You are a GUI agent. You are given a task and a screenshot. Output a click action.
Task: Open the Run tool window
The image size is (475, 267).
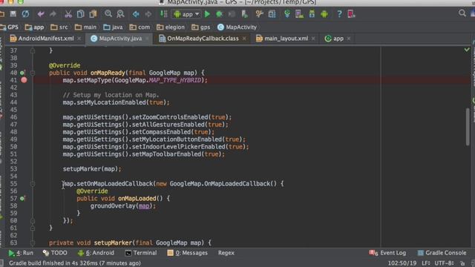coord(21,253)
